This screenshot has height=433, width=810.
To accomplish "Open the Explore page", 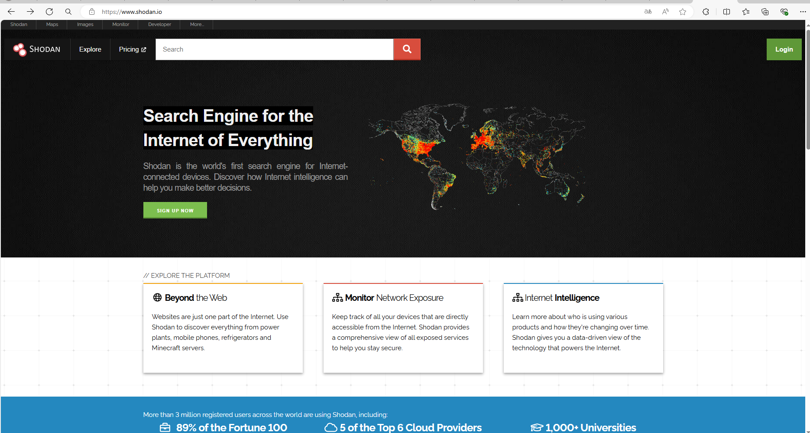I will coord(90,49).
